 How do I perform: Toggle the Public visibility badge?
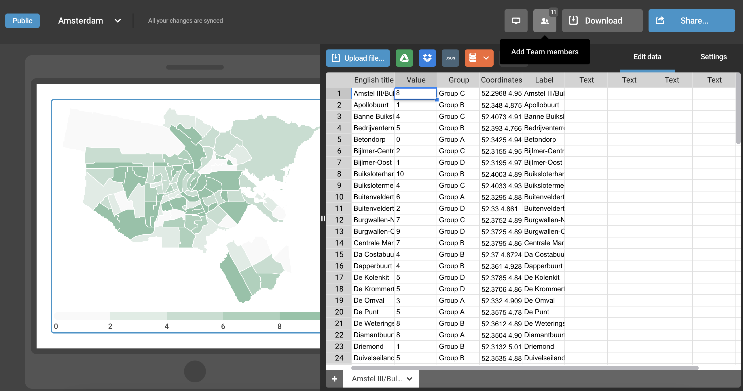pyautogui.click(x=22, y=21)
